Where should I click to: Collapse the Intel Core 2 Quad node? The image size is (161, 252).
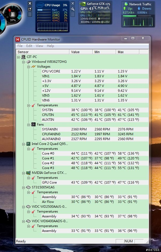click(23, 144)
